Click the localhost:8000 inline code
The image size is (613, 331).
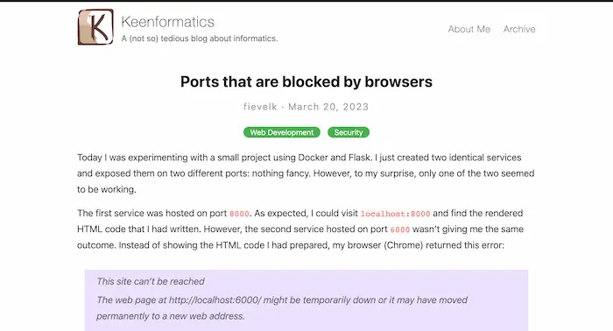tap(395, 214)
